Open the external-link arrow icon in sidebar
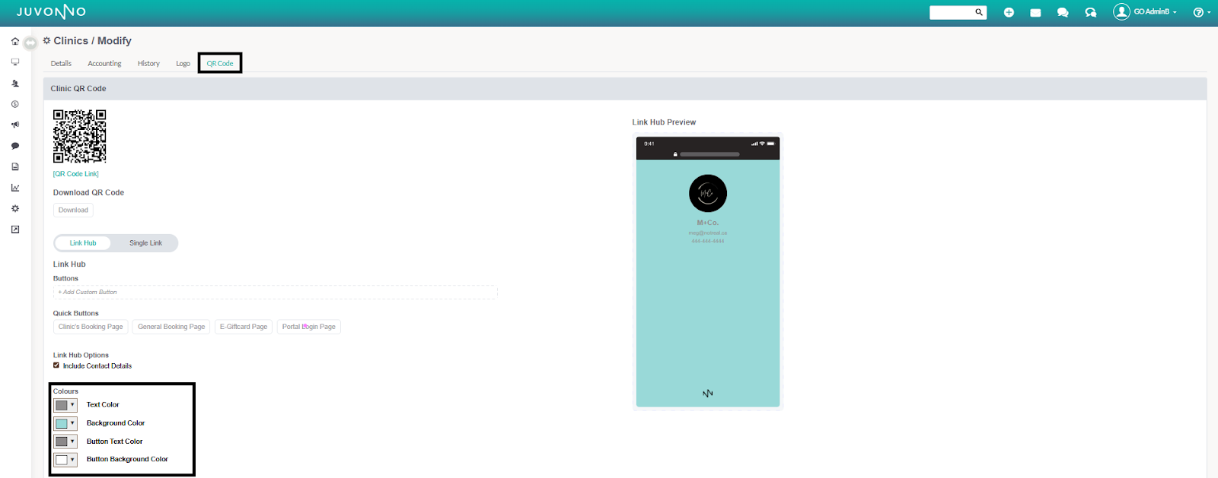Screen dimensions: 1218x478 click(15, 230)
